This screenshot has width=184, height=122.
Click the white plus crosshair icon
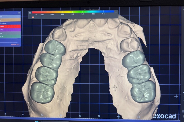176,96
